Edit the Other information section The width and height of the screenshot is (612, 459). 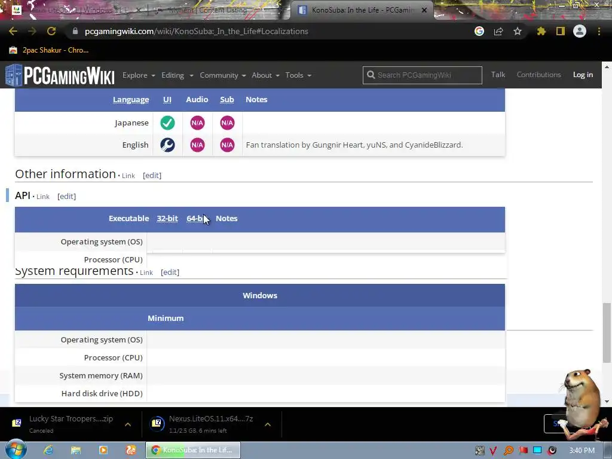pos(152,175)
